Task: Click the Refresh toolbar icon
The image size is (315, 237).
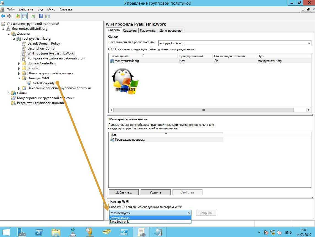Action: [33, 16]
